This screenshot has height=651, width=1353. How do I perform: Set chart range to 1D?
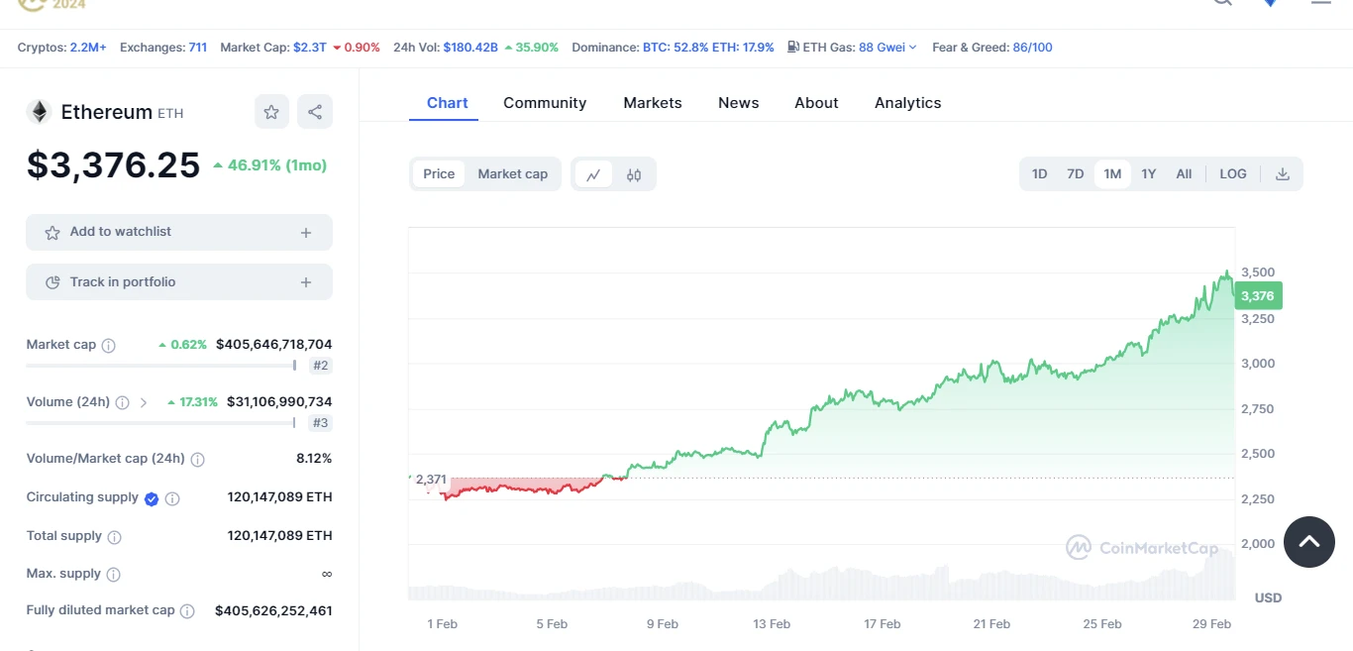pos(1039,174)
